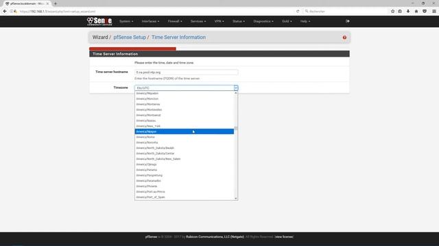
Task: Click the browser search box
Action: [x=346, y=12]
